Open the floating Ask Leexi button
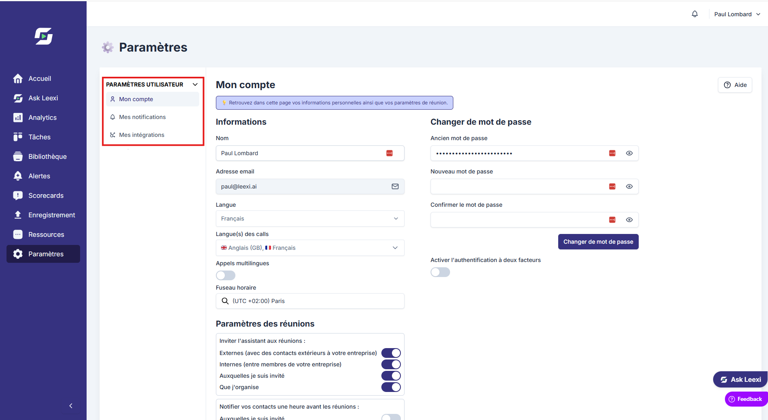 click(x=740, y=379)
